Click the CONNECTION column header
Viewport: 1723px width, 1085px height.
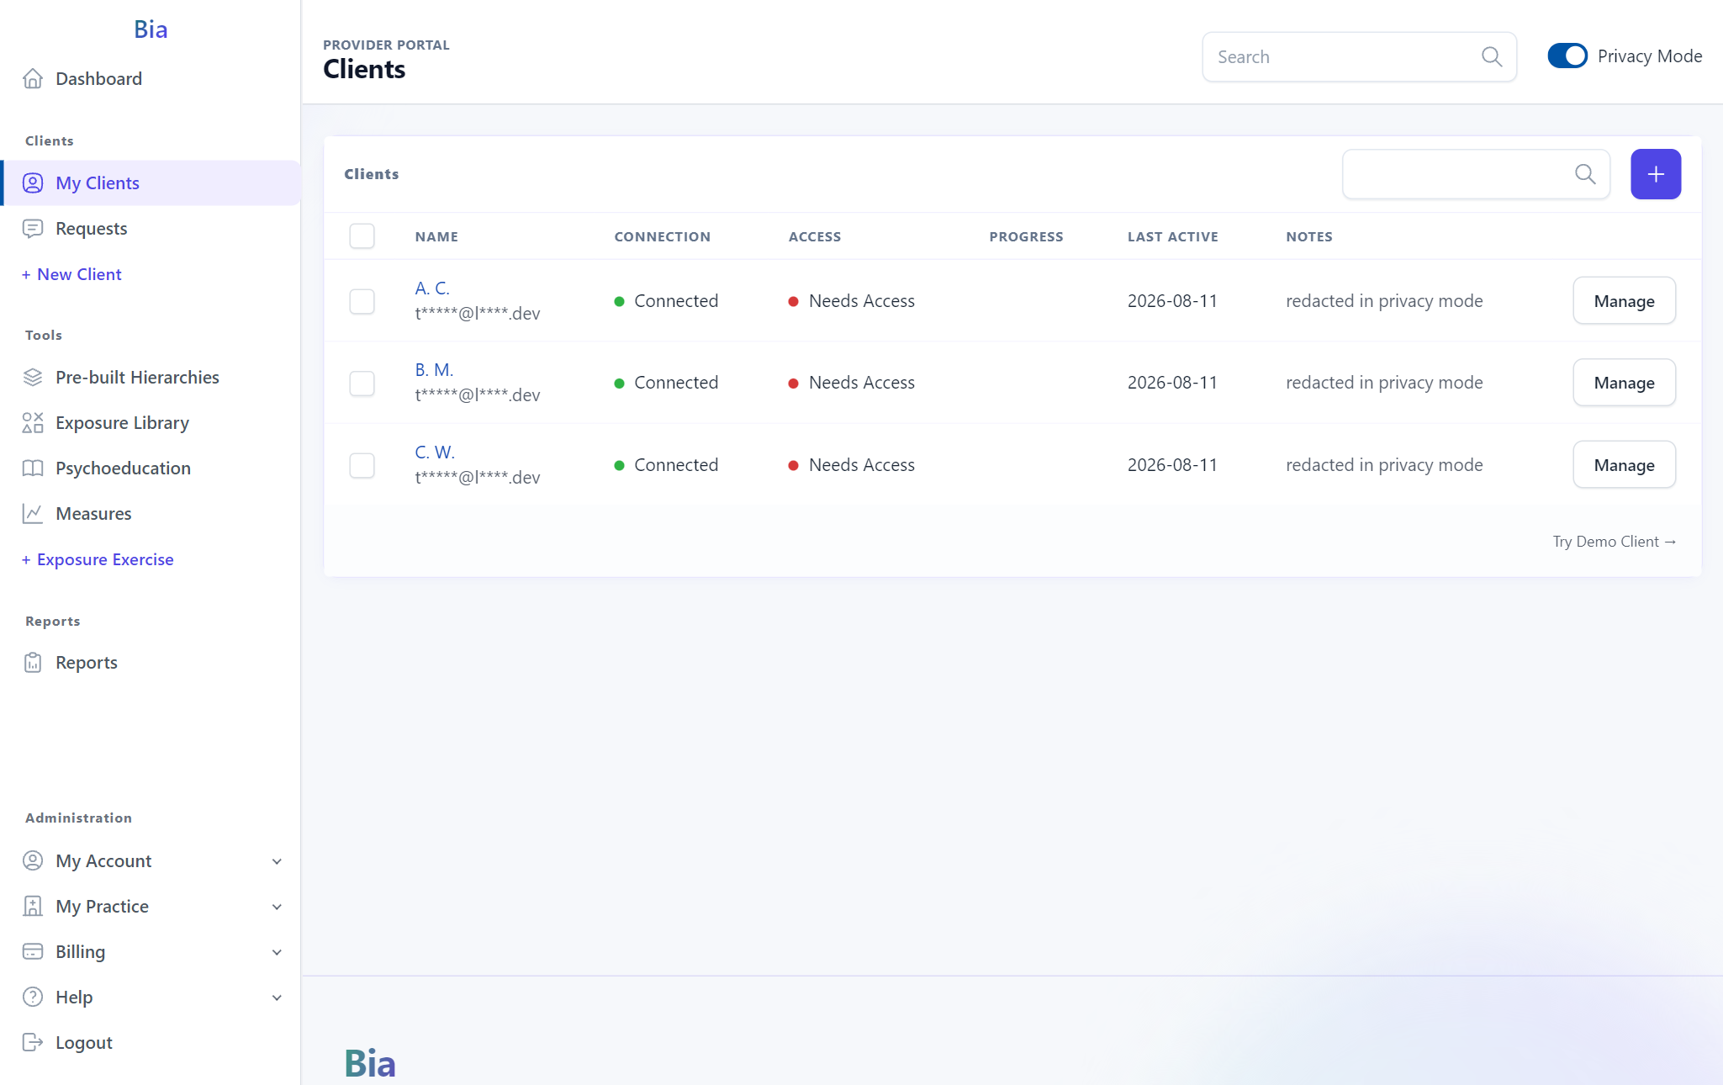[662, 236]
